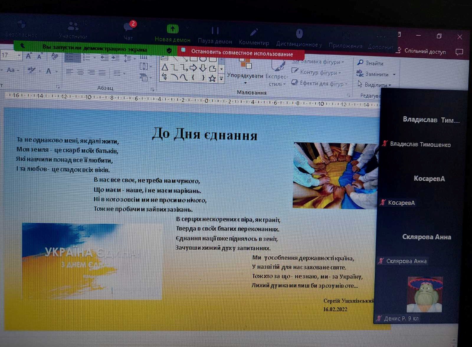
Task: Click Знайти (Find) button
Action: [x=370, y=63]
